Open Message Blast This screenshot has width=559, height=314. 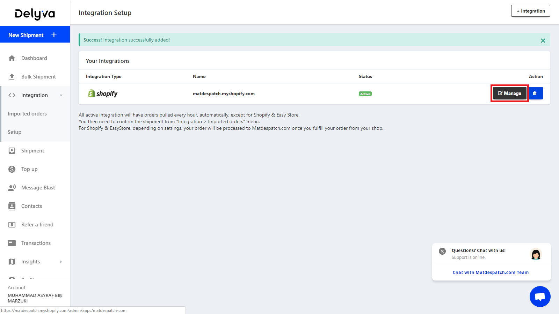[38, 188]
